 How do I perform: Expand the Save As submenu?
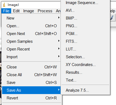pos(31,90)
